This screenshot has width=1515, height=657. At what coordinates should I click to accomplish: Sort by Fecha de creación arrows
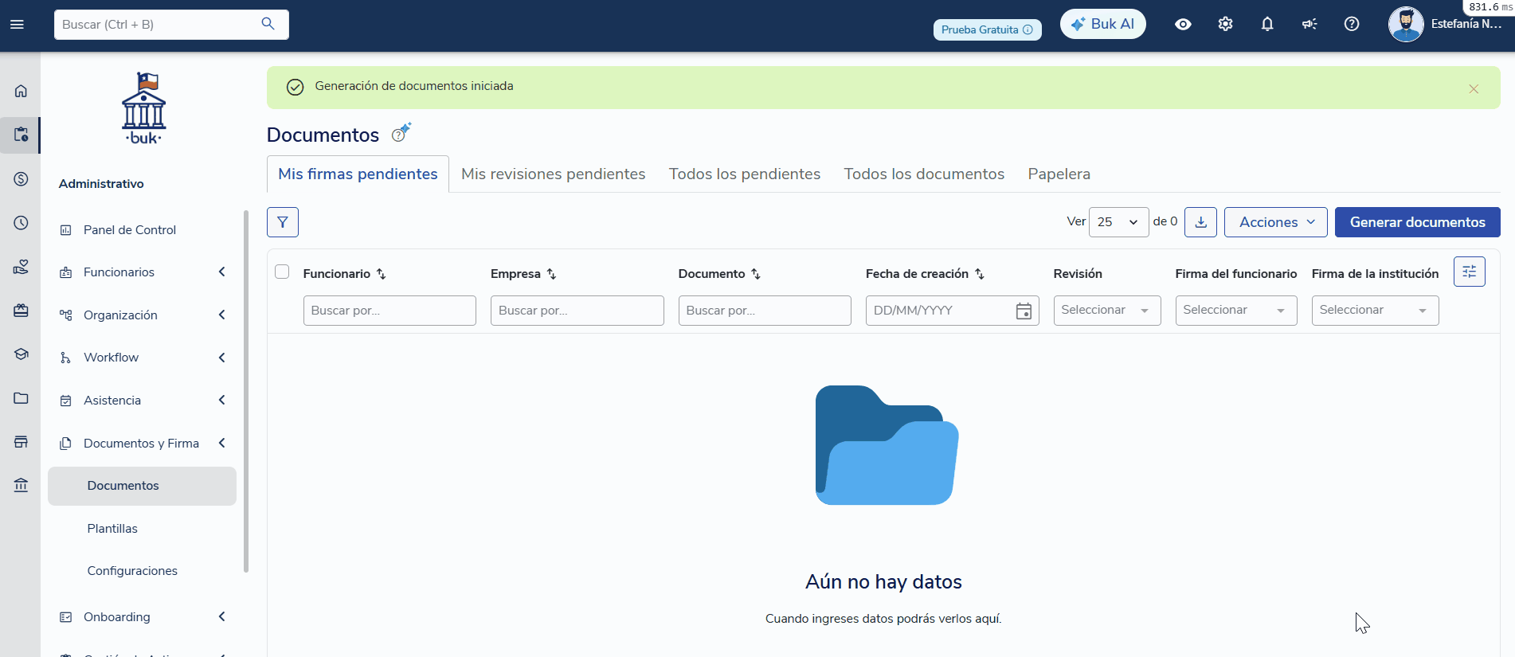click(980, 274)
